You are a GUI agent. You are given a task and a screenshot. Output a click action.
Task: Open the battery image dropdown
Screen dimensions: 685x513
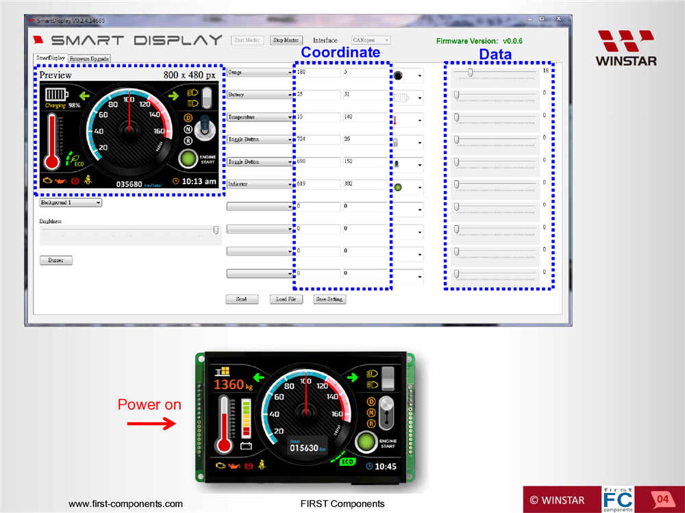point(408,99)
